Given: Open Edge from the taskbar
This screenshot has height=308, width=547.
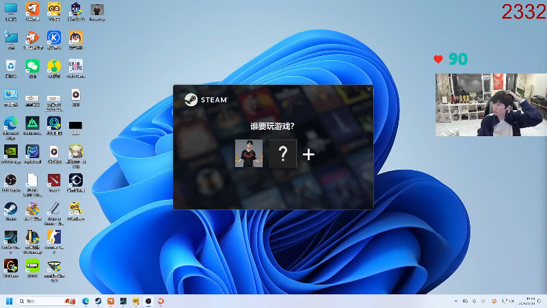Looking at the screenshot, I should tap(85, 301).
